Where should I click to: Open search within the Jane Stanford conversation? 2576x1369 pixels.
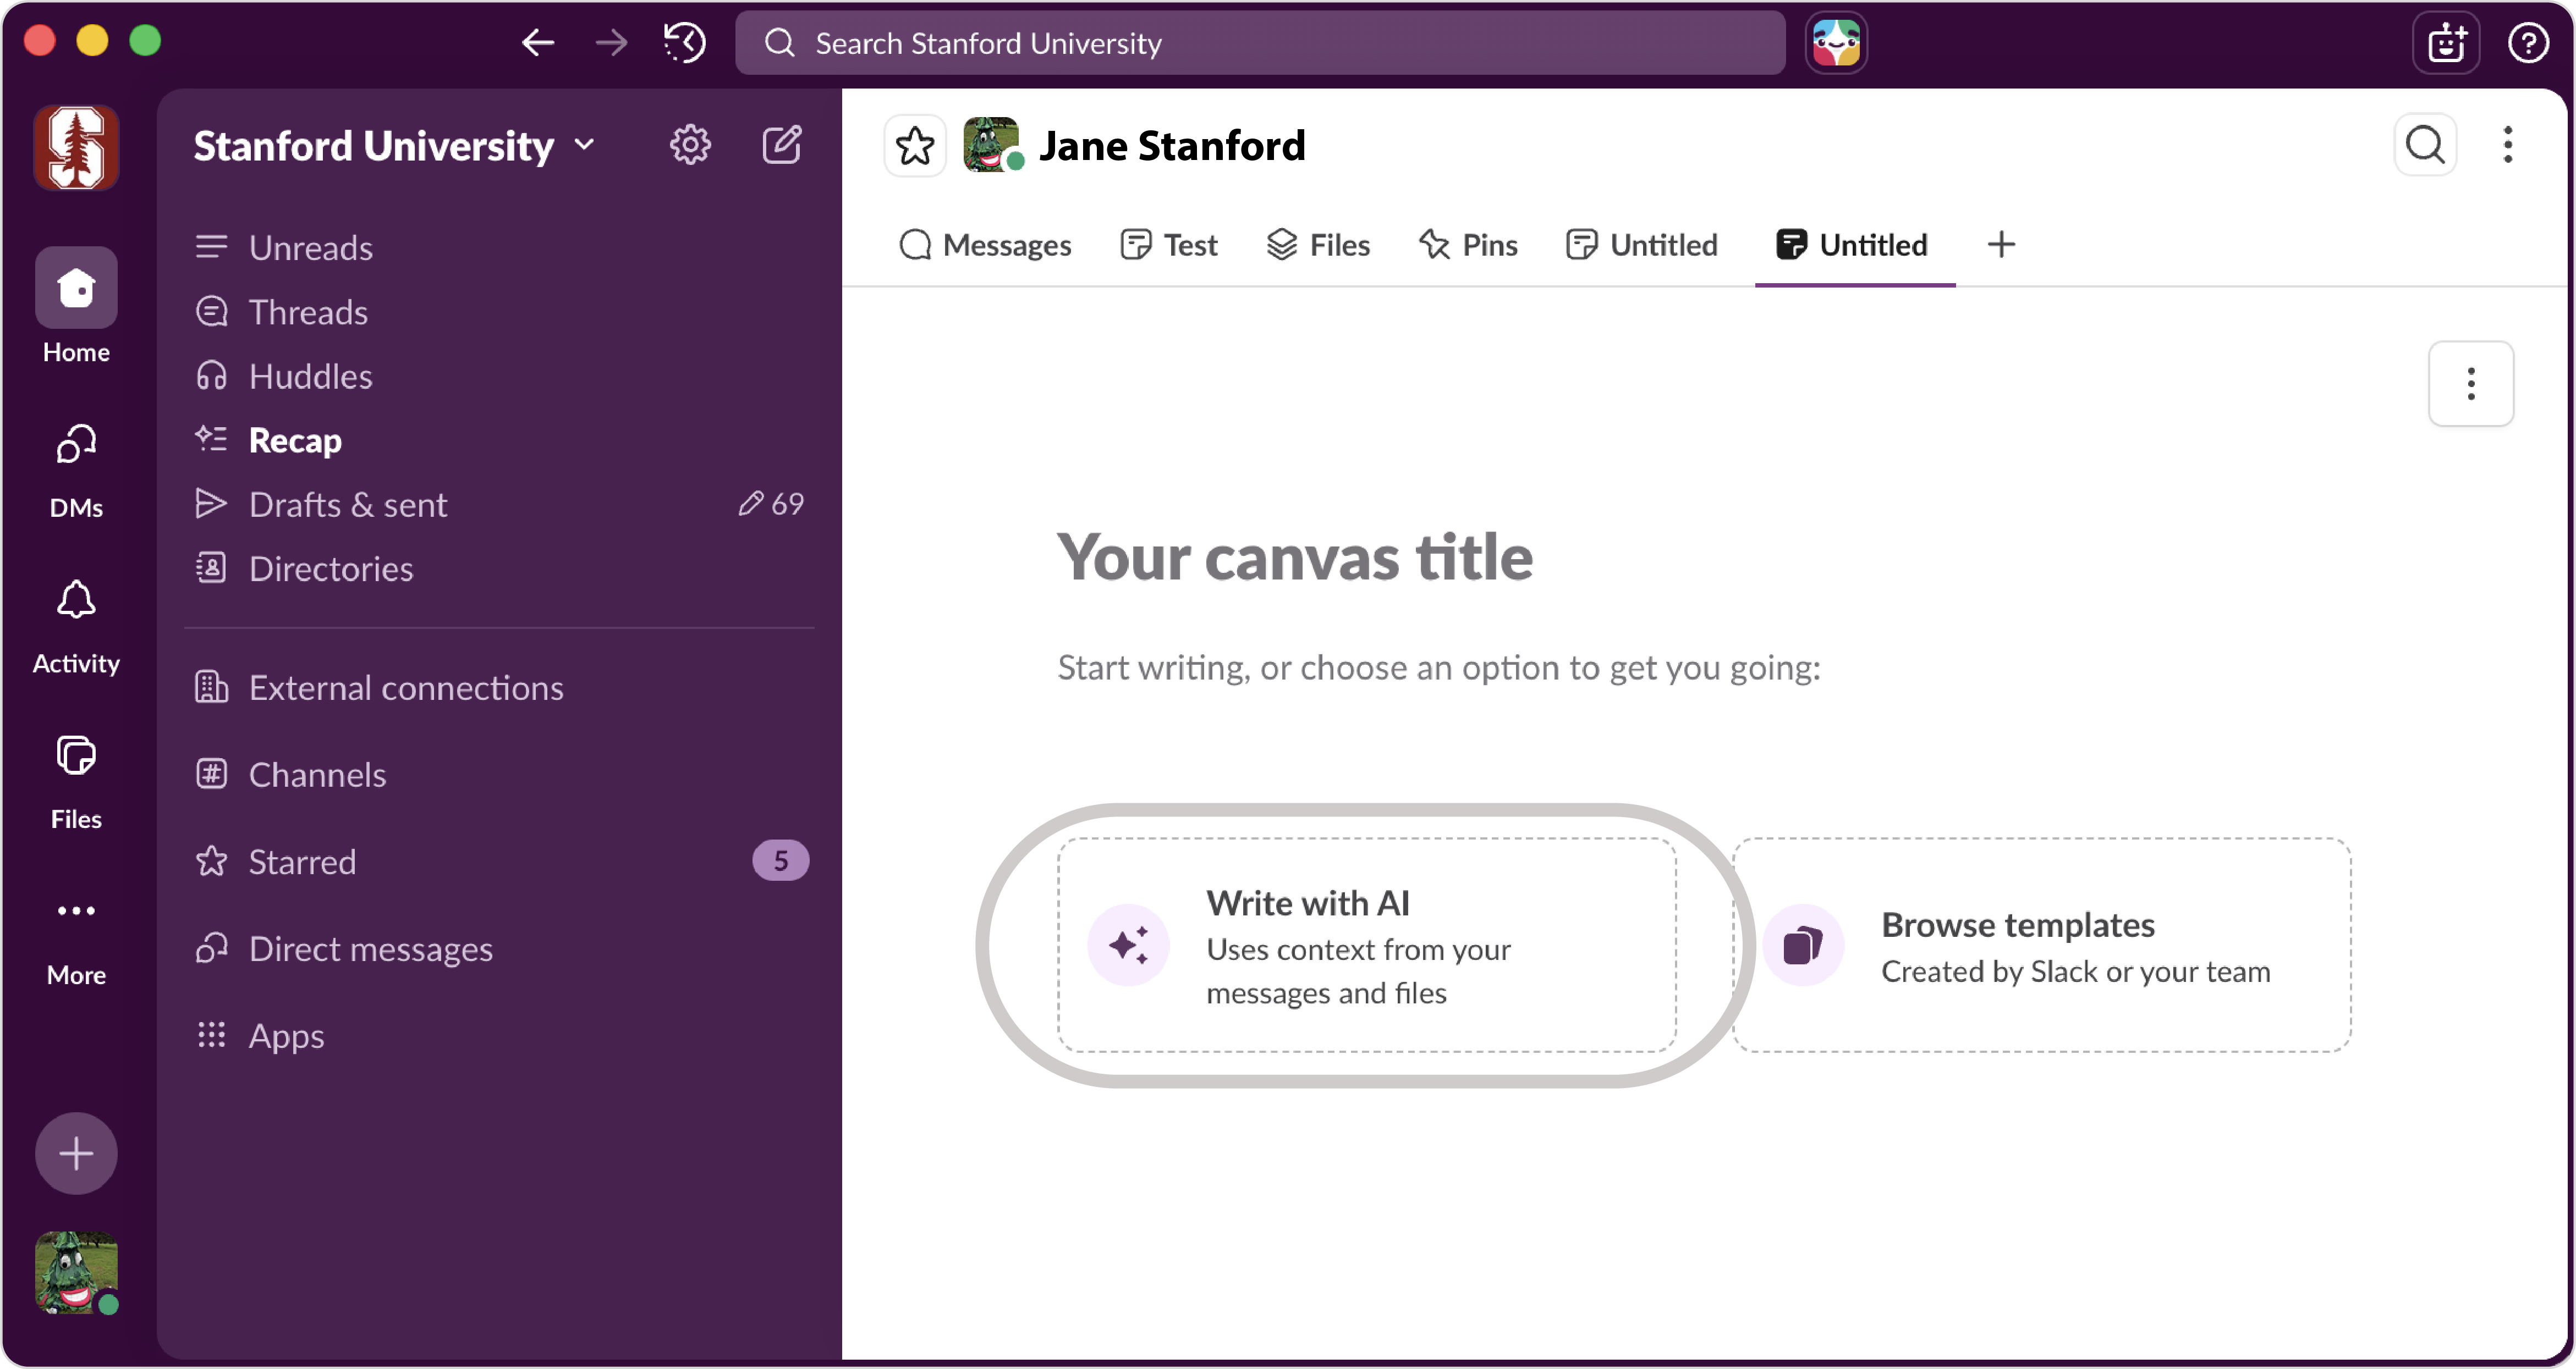pyautogui.click(x=2424, y=145)
